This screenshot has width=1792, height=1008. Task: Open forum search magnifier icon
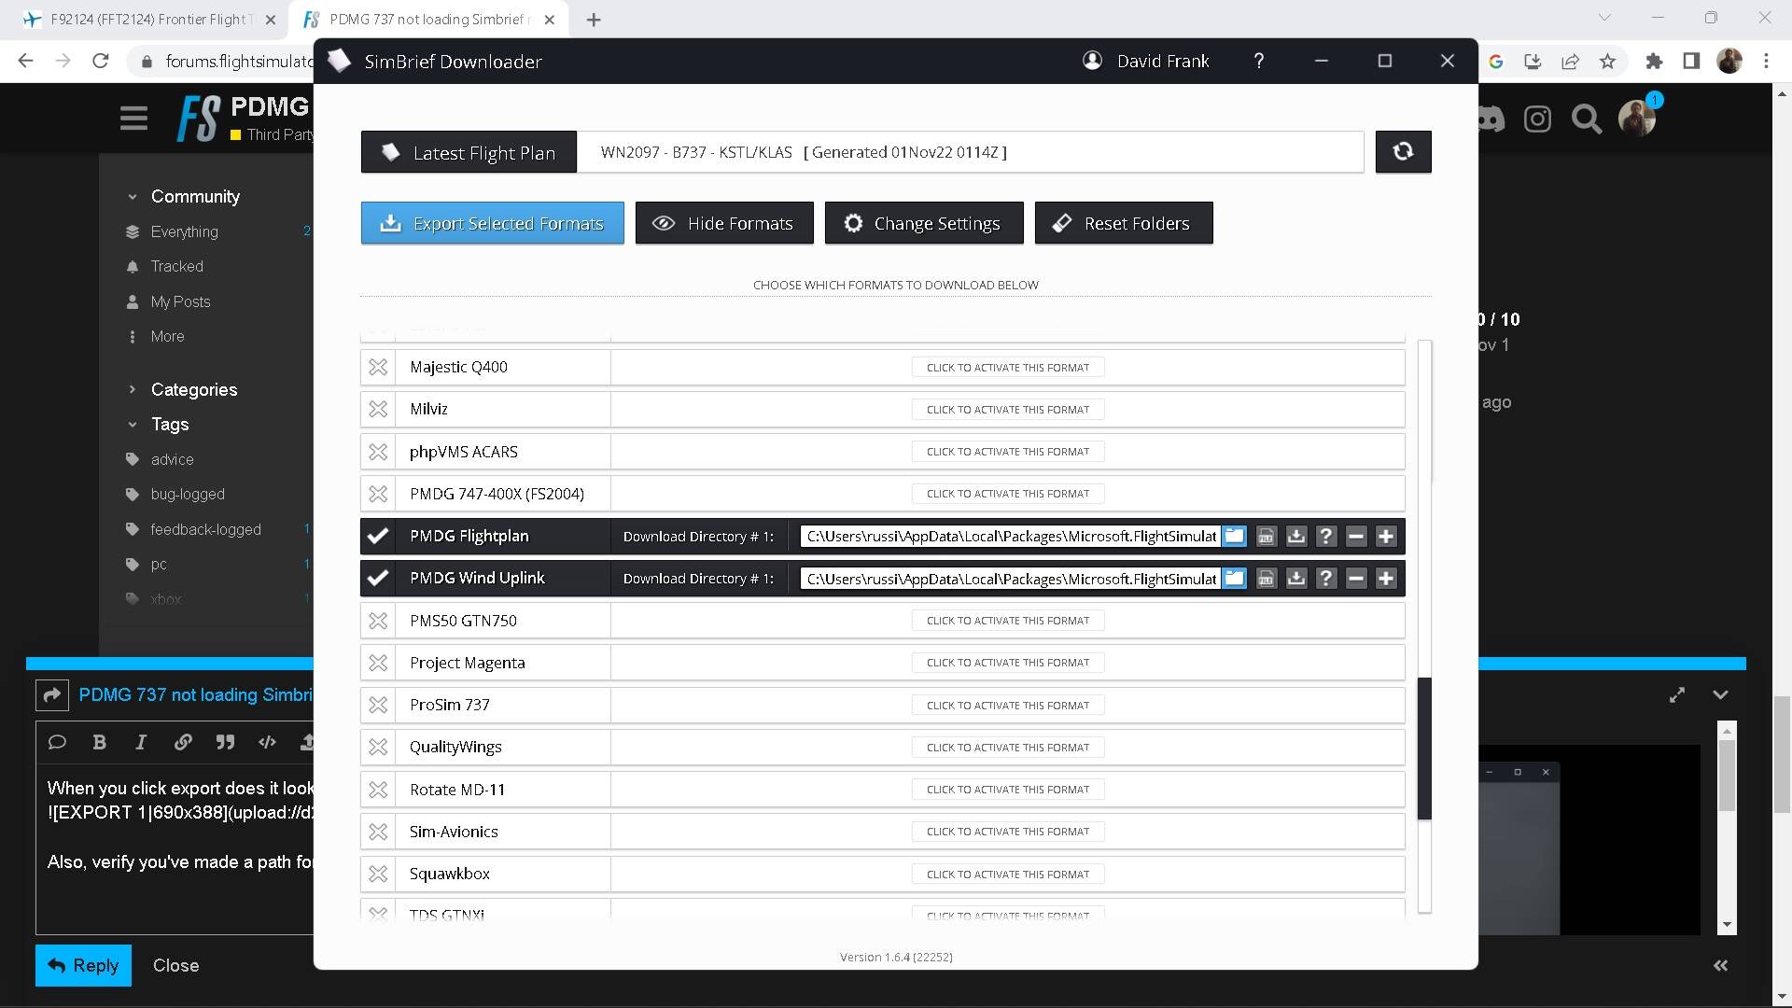(x=1586, y=119)
